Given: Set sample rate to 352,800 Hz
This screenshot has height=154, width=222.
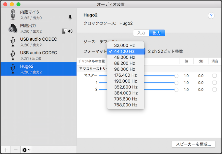Looking at the screenshot, I should coord(126,87).
